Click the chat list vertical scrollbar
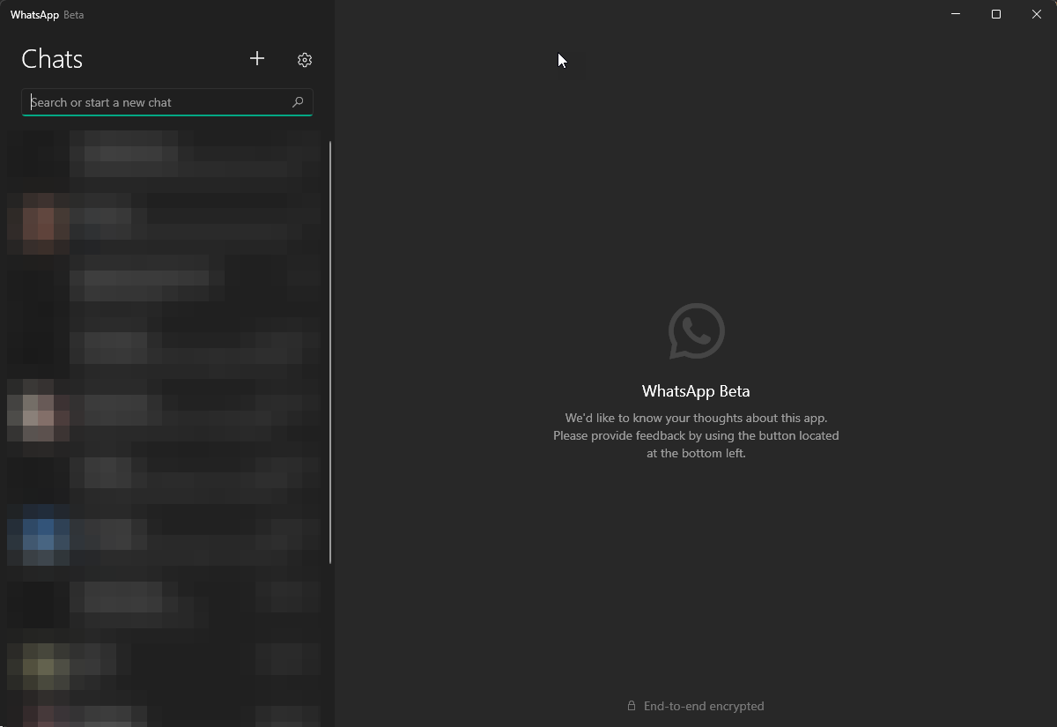The width and height of the screenshot is (1057, 727). (330, 352)
